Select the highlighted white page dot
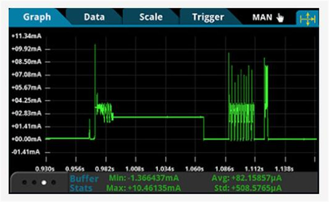The height and width of the screenshot is (202, 329). [x=44, y=182]
